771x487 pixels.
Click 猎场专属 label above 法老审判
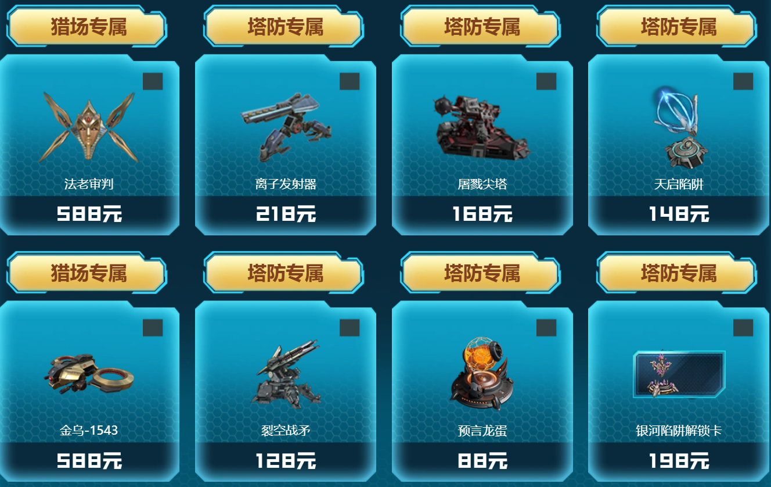88,27
